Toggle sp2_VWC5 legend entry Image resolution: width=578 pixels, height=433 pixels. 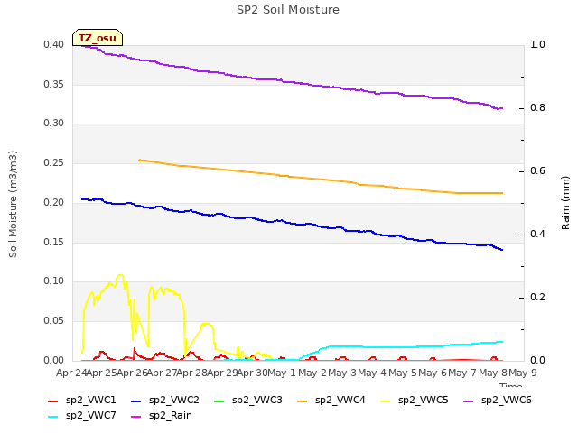[x=414, y=401]
